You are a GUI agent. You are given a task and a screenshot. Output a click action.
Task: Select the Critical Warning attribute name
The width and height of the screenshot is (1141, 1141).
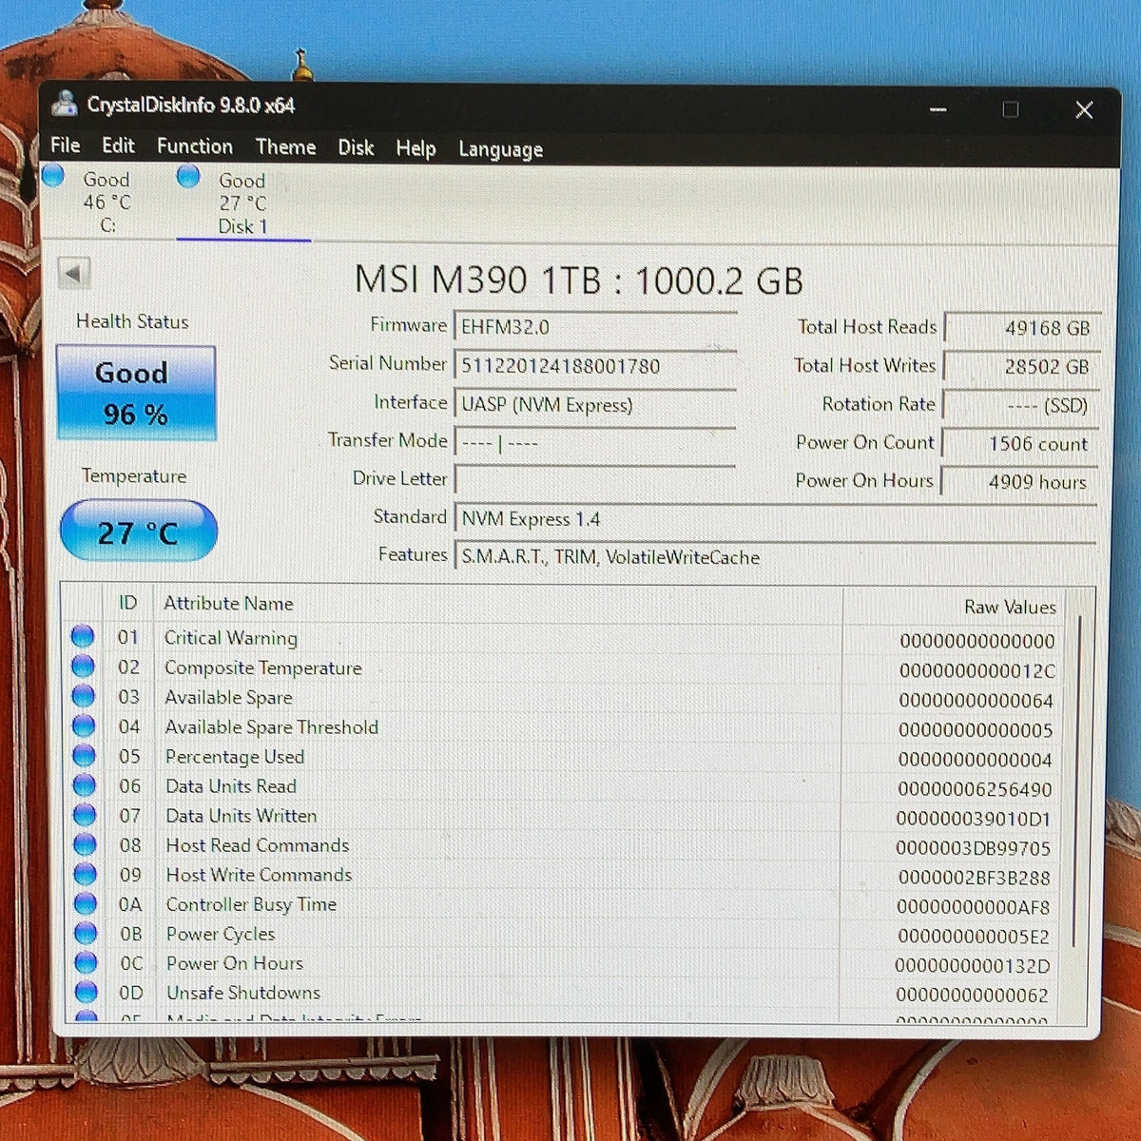[231, 638]
